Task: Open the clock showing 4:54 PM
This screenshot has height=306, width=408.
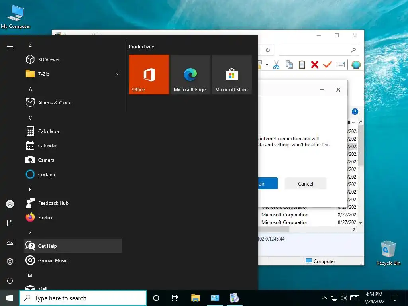Action: click(374, 298)
